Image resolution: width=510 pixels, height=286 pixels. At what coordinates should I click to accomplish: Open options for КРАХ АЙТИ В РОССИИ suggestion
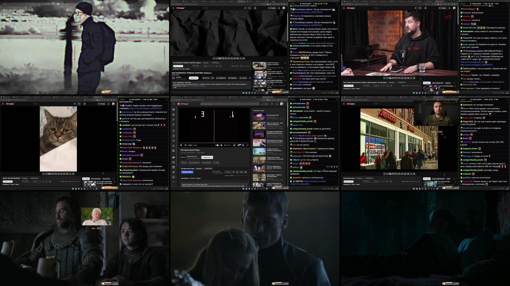(x=455, y=182)
